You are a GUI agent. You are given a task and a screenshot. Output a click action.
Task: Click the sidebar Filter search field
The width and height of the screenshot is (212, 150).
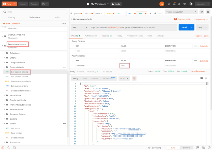34,12
